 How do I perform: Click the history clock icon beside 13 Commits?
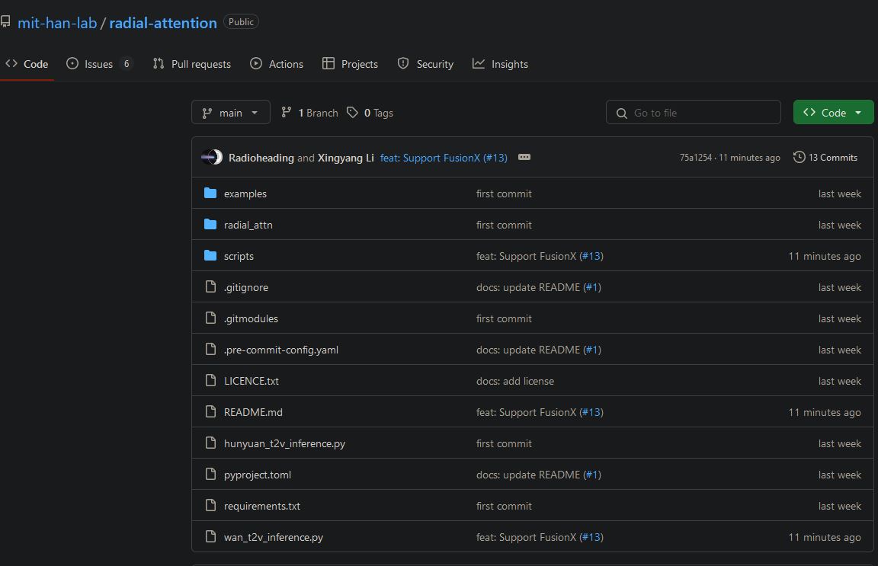(799, 158)
